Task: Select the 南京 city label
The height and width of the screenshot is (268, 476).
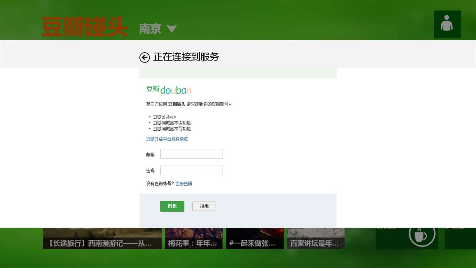Action: tap(150, 29)
